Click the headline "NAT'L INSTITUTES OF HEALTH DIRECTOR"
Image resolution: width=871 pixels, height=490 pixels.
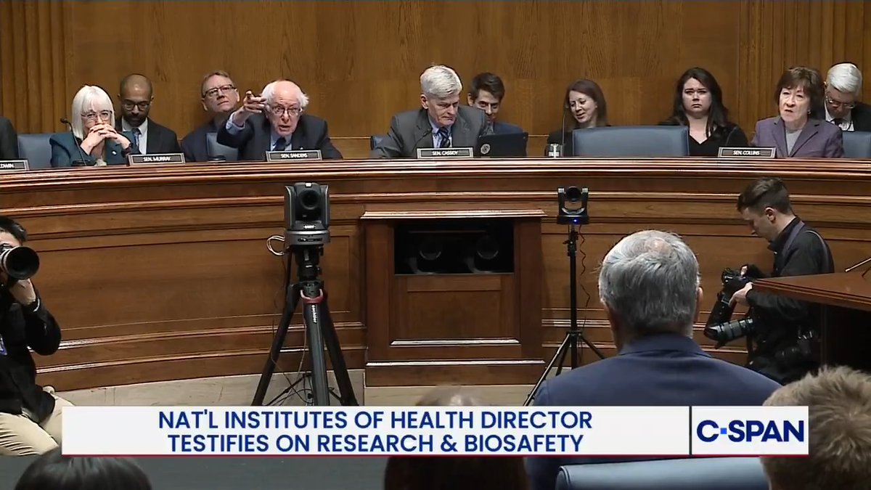click(375, 419)
